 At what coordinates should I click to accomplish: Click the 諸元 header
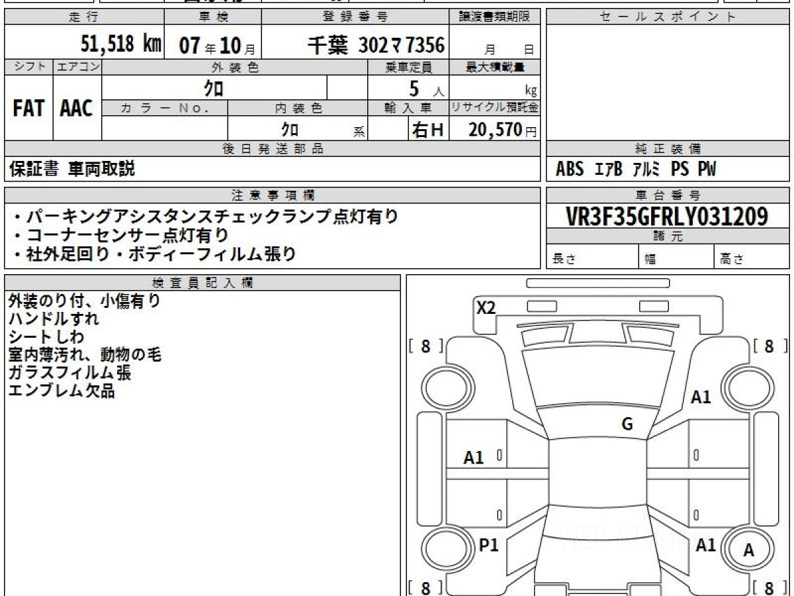click(668, 236)
